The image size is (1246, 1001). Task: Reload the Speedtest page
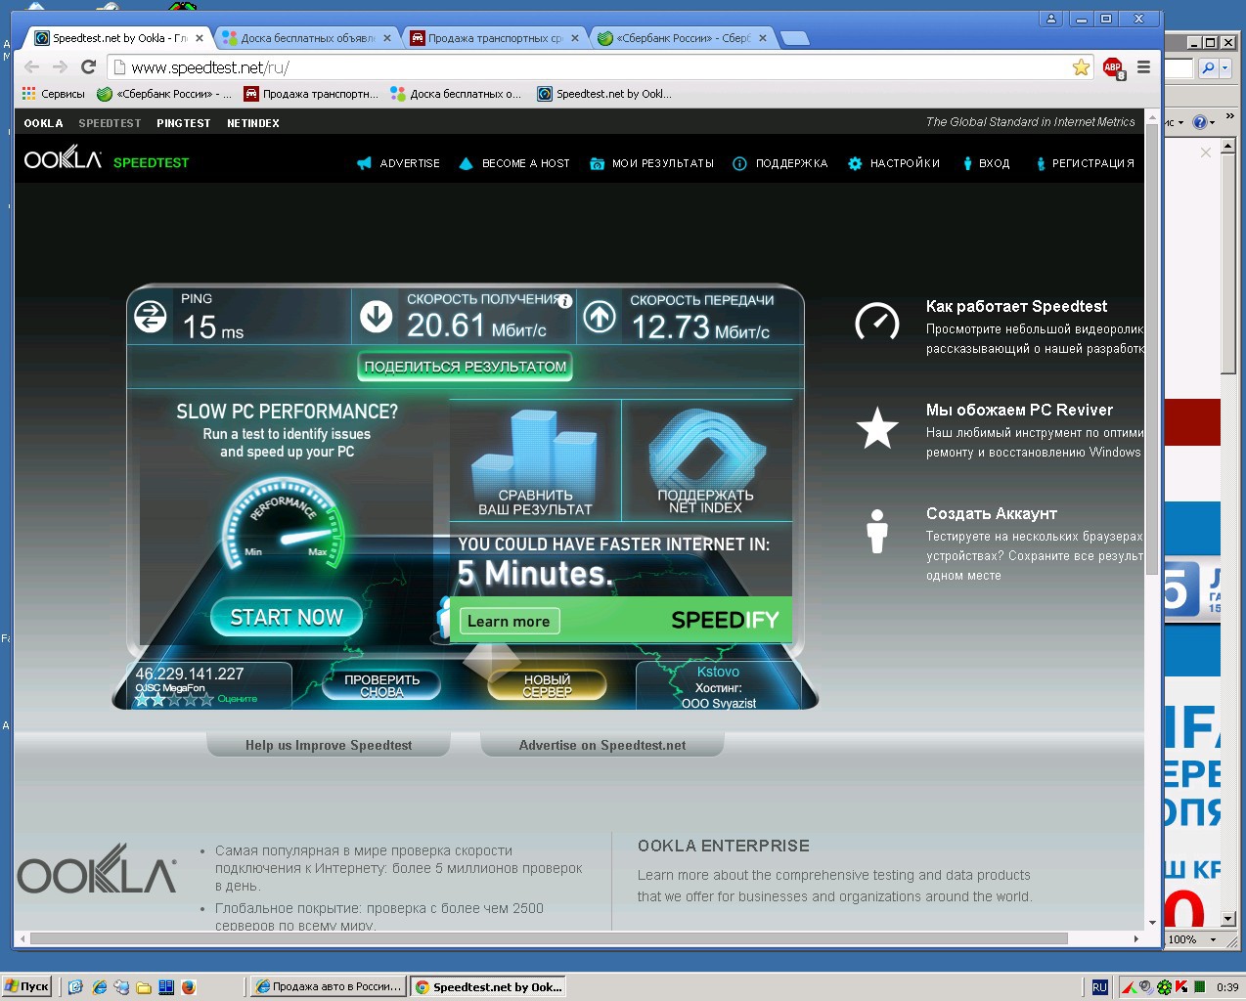[88, 67]
